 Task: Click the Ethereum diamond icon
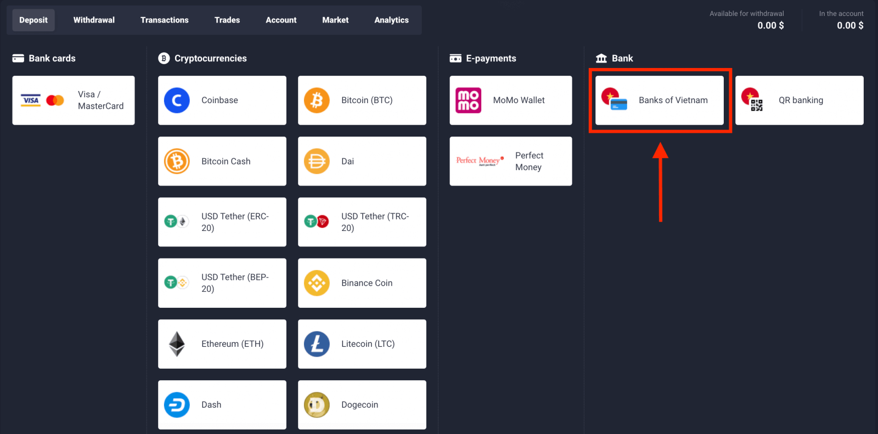[x=177, y=344]
